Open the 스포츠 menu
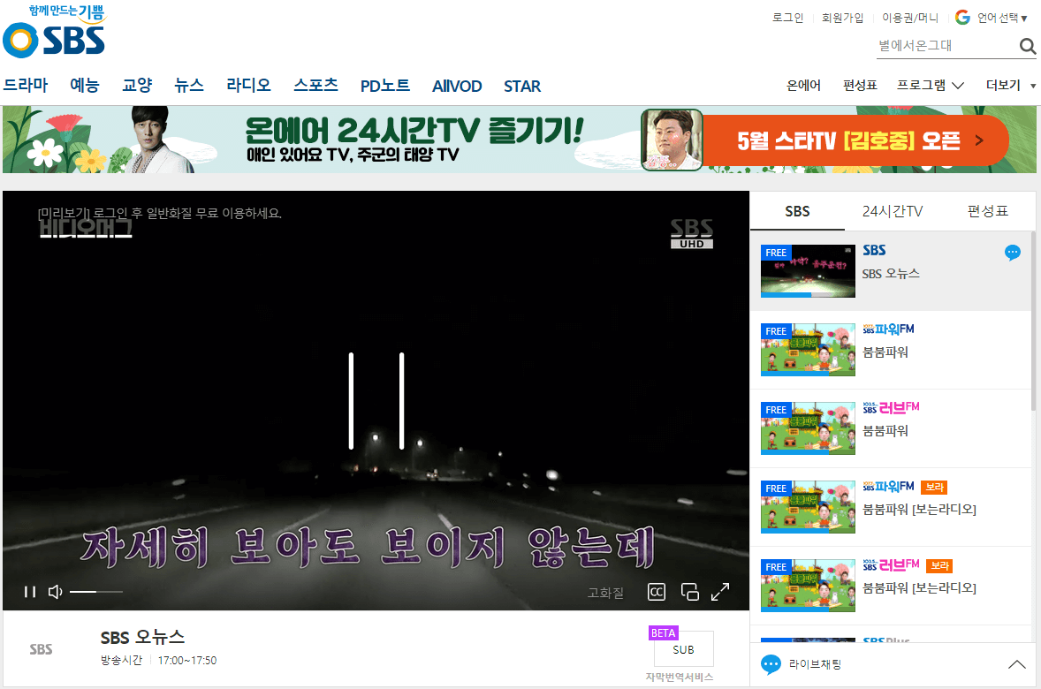 316,86
